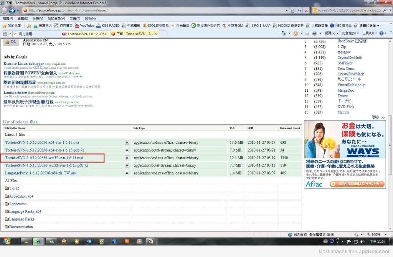393x257 pixels.
Task: Click Internet Explorer icon in taskbar
Action: 38,241
